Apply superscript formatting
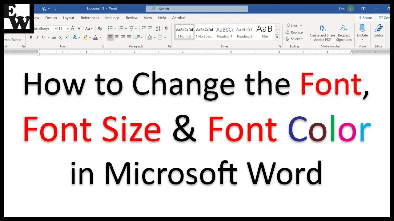This screenshot has height=221, width=394. pos(67,37)
